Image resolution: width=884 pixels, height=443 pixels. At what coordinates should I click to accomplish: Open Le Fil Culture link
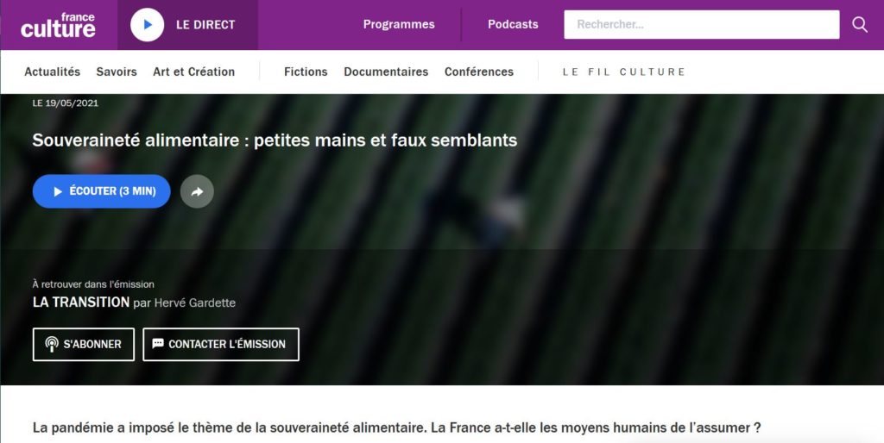623,72
